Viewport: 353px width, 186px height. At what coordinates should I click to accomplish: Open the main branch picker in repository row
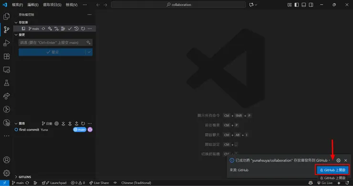(x=34, y=29)
